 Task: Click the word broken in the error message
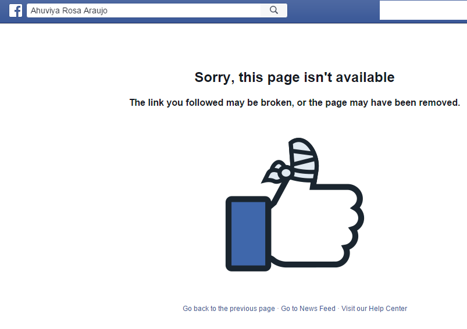(277, 102)
